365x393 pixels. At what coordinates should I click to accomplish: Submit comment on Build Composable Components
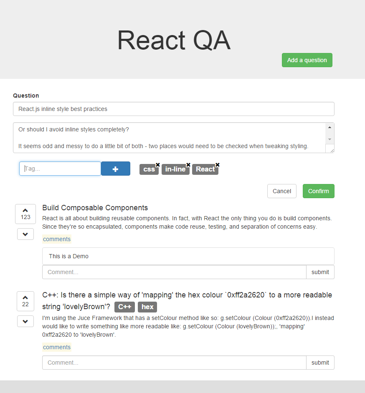[x=320, y=272]
